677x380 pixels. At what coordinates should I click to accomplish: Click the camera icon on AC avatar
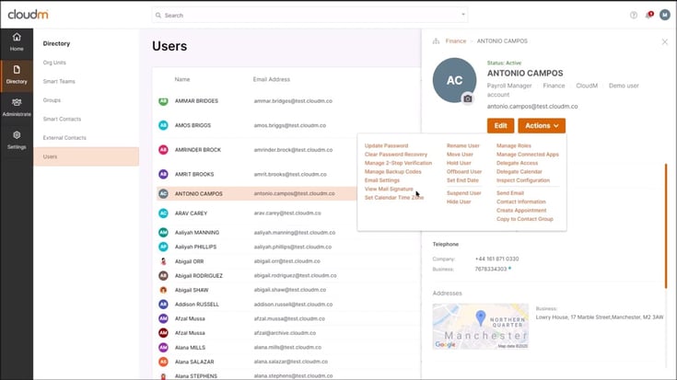click(x=468, y=98)
